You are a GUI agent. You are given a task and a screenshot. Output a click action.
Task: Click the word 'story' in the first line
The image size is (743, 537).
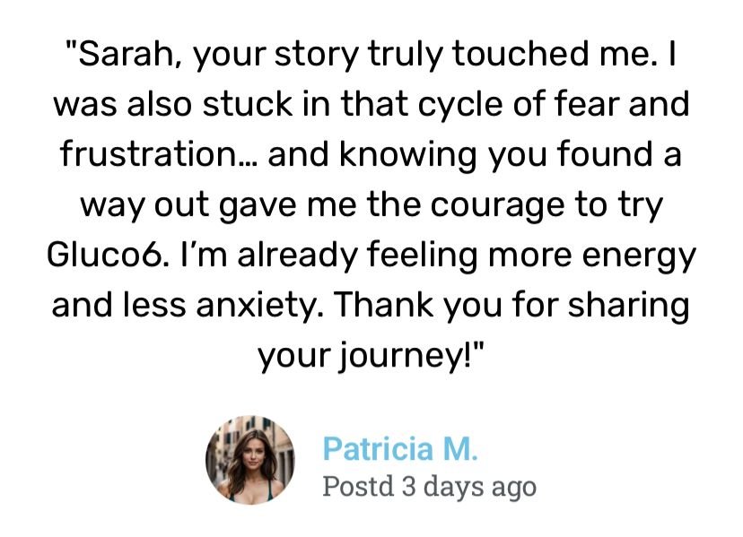pos(317,56)
